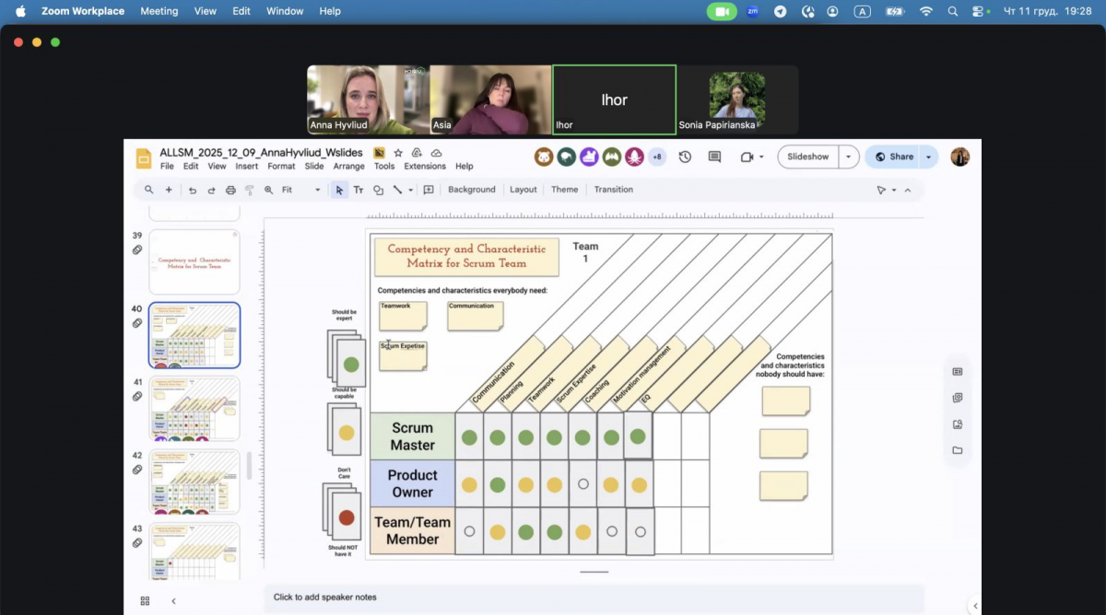
Task: Open the Fit zoom dropdown
Action: click(x=300, y=190)
